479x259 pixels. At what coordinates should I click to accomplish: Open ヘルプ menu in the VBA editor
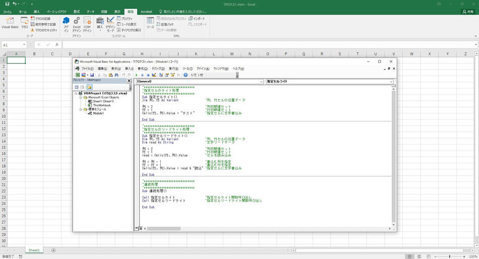[x=238, y=69]
